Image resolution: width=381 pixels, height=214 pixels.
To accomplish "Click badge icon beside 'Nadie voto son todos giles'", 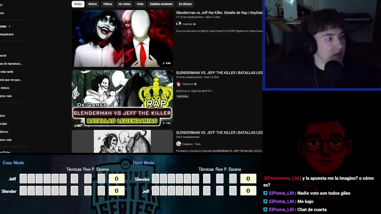I will point(265,193).
